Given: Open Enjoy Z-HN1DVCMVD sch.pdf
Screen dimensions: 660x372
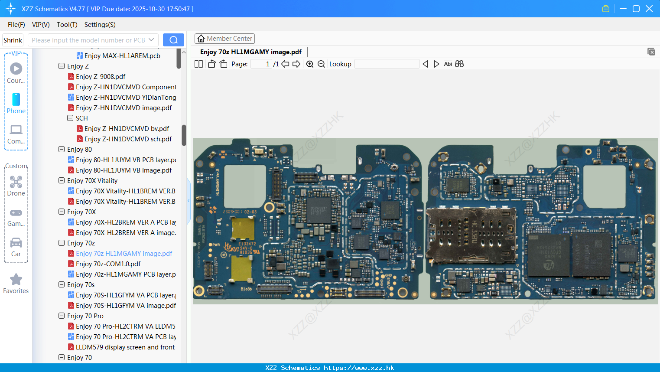Looking at the screenshot, I should pos(124,139).
